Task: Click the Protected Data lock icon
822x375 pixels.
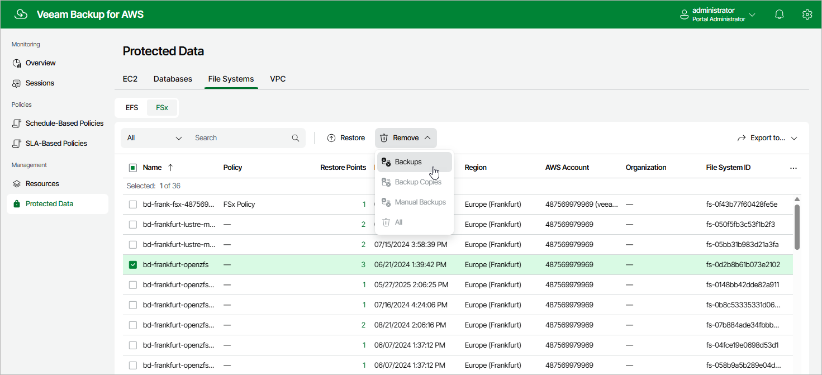Action: (17, 204)
